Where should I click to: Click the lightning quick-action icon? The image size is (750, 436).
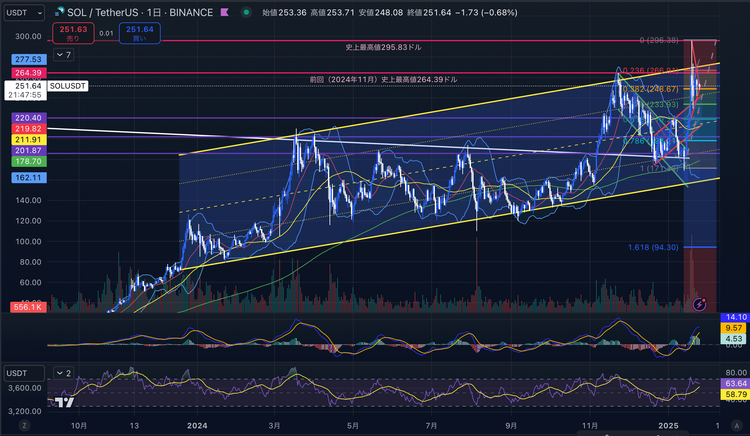click(699, 304)
